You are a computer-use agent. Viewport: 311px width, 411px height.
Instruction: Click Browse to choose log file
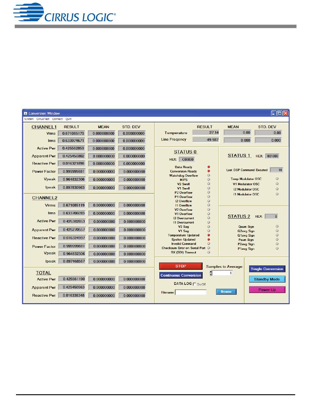click(226, 292)
